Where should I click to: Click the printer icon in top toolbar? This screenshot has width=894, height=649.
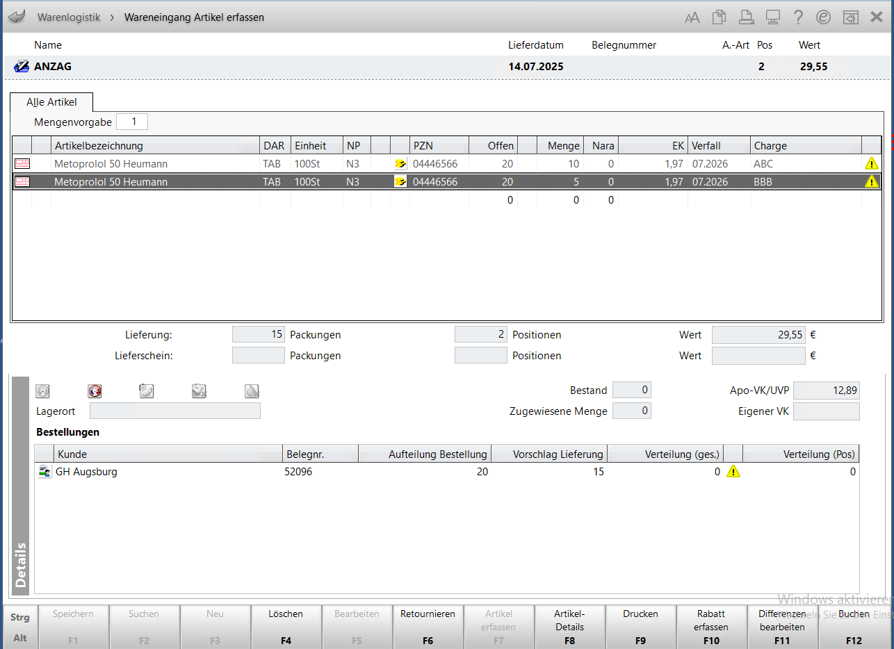[x=745, y=17]
